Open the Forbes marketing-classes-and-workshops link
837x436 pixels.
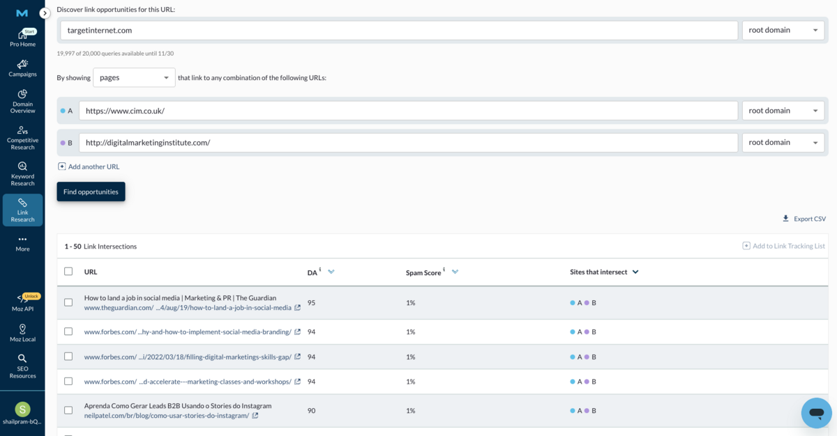point(188,382)
